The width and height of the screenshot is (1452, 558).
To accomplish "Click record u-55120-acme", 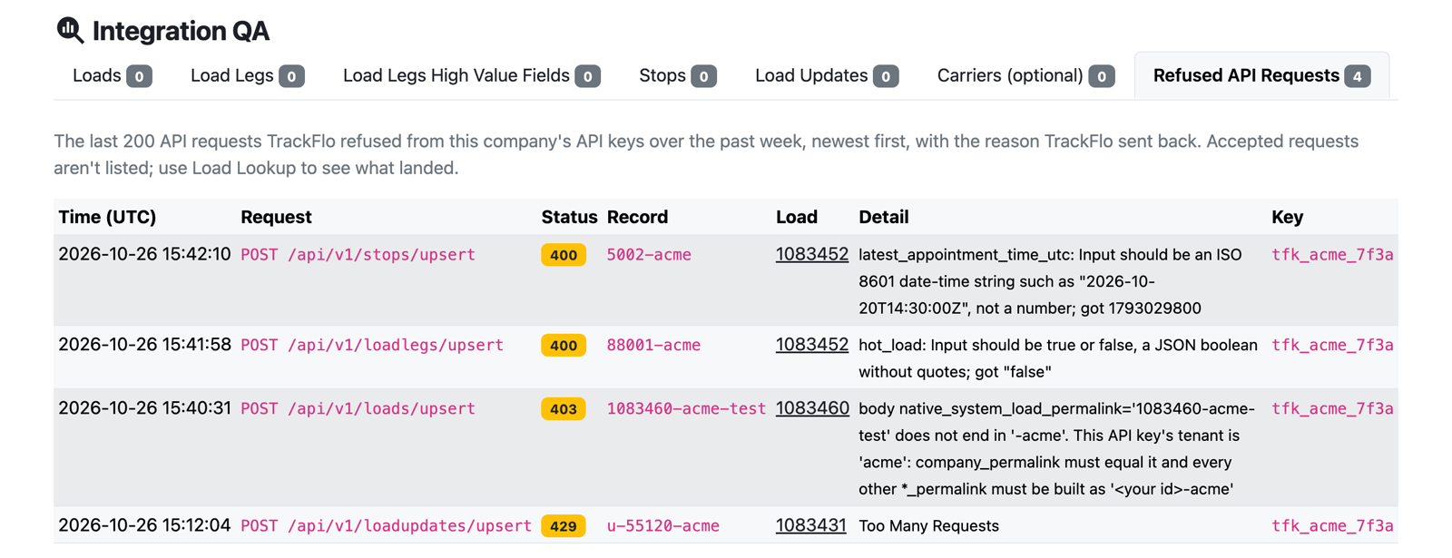I will [x=663, y=525].
